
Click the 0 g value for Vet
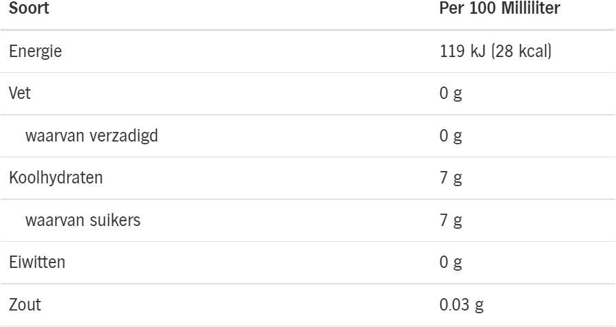[x=451, y=93]
